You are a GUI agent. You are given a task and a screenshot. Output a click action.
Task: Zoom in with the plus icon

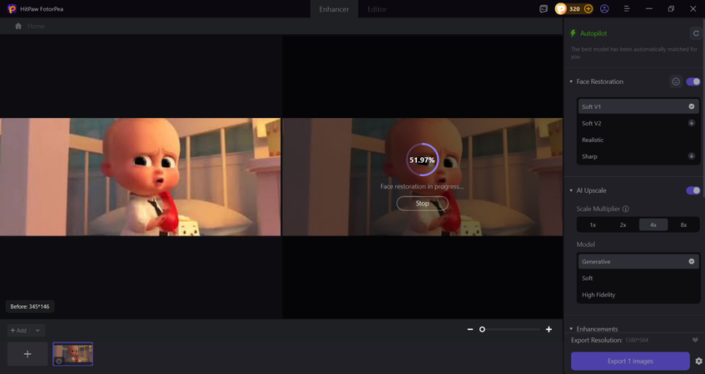click(549, 330)
